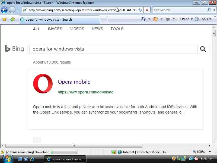Viewport: 217px width, 163px height.
Task: Open the opera.com/download green URL
Action: coord(85,92)
